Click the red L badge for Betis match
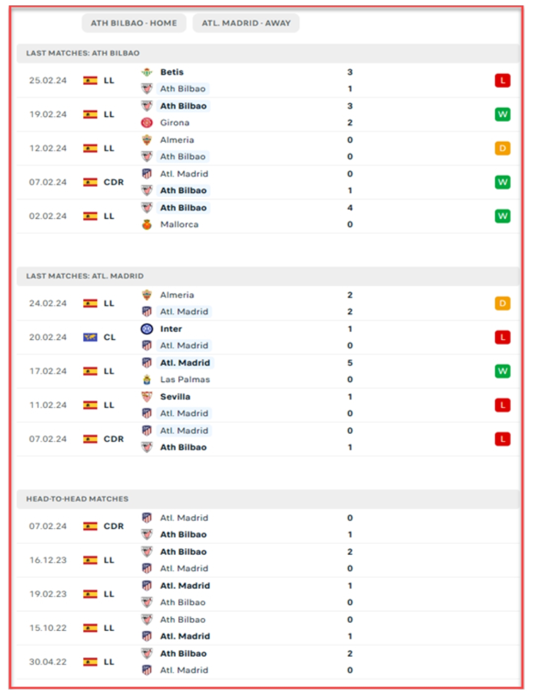This screenshot has height=695, width=534. [x=502, y=81]
